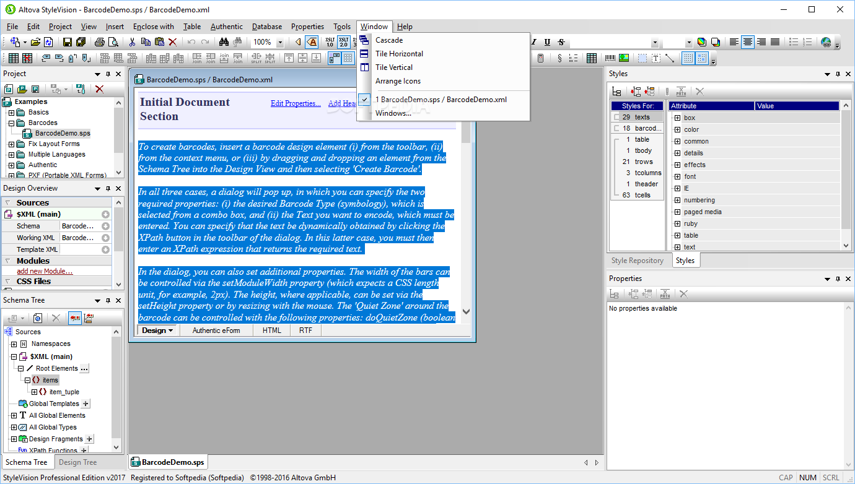855x484 pixels.
Task: Select the 'texts' row in Styles For list
Action: (x=637, y=117)
